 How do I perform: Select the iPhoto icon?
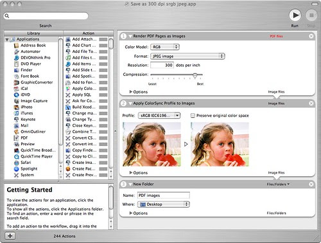tap(17, 107)
